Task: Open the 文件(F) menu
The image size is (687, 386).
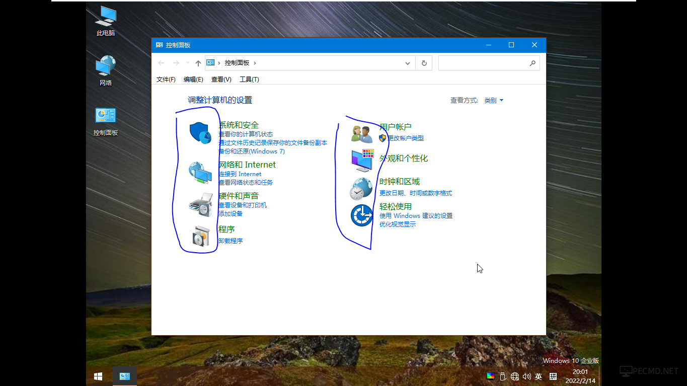Action: 166,80
